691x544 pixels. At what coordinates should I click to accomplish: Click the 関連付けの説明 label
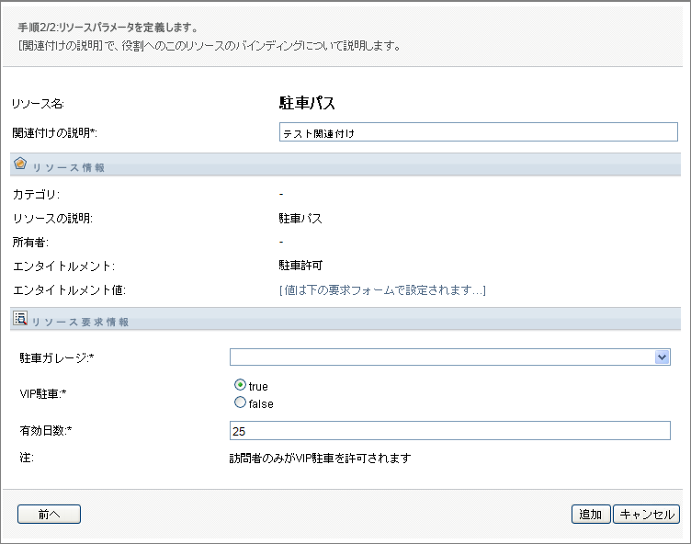pyautogui.click(x=54, y=132)
